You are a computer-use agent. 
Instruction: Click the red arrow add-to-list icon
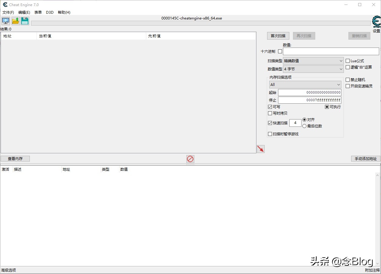[x=261, y=149]
